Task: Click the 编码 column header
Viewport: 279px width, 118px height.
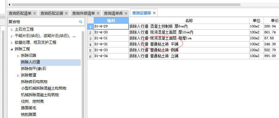Action: (x=111, y=21)
